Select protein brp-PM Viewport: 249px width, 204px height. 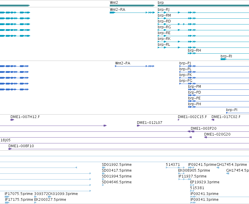click(x=195, y=87)
